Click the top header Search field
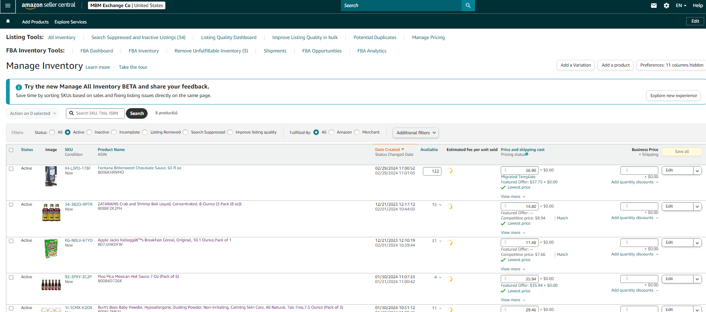This screenshot has height=312, width=706. [x=401, y=6]
